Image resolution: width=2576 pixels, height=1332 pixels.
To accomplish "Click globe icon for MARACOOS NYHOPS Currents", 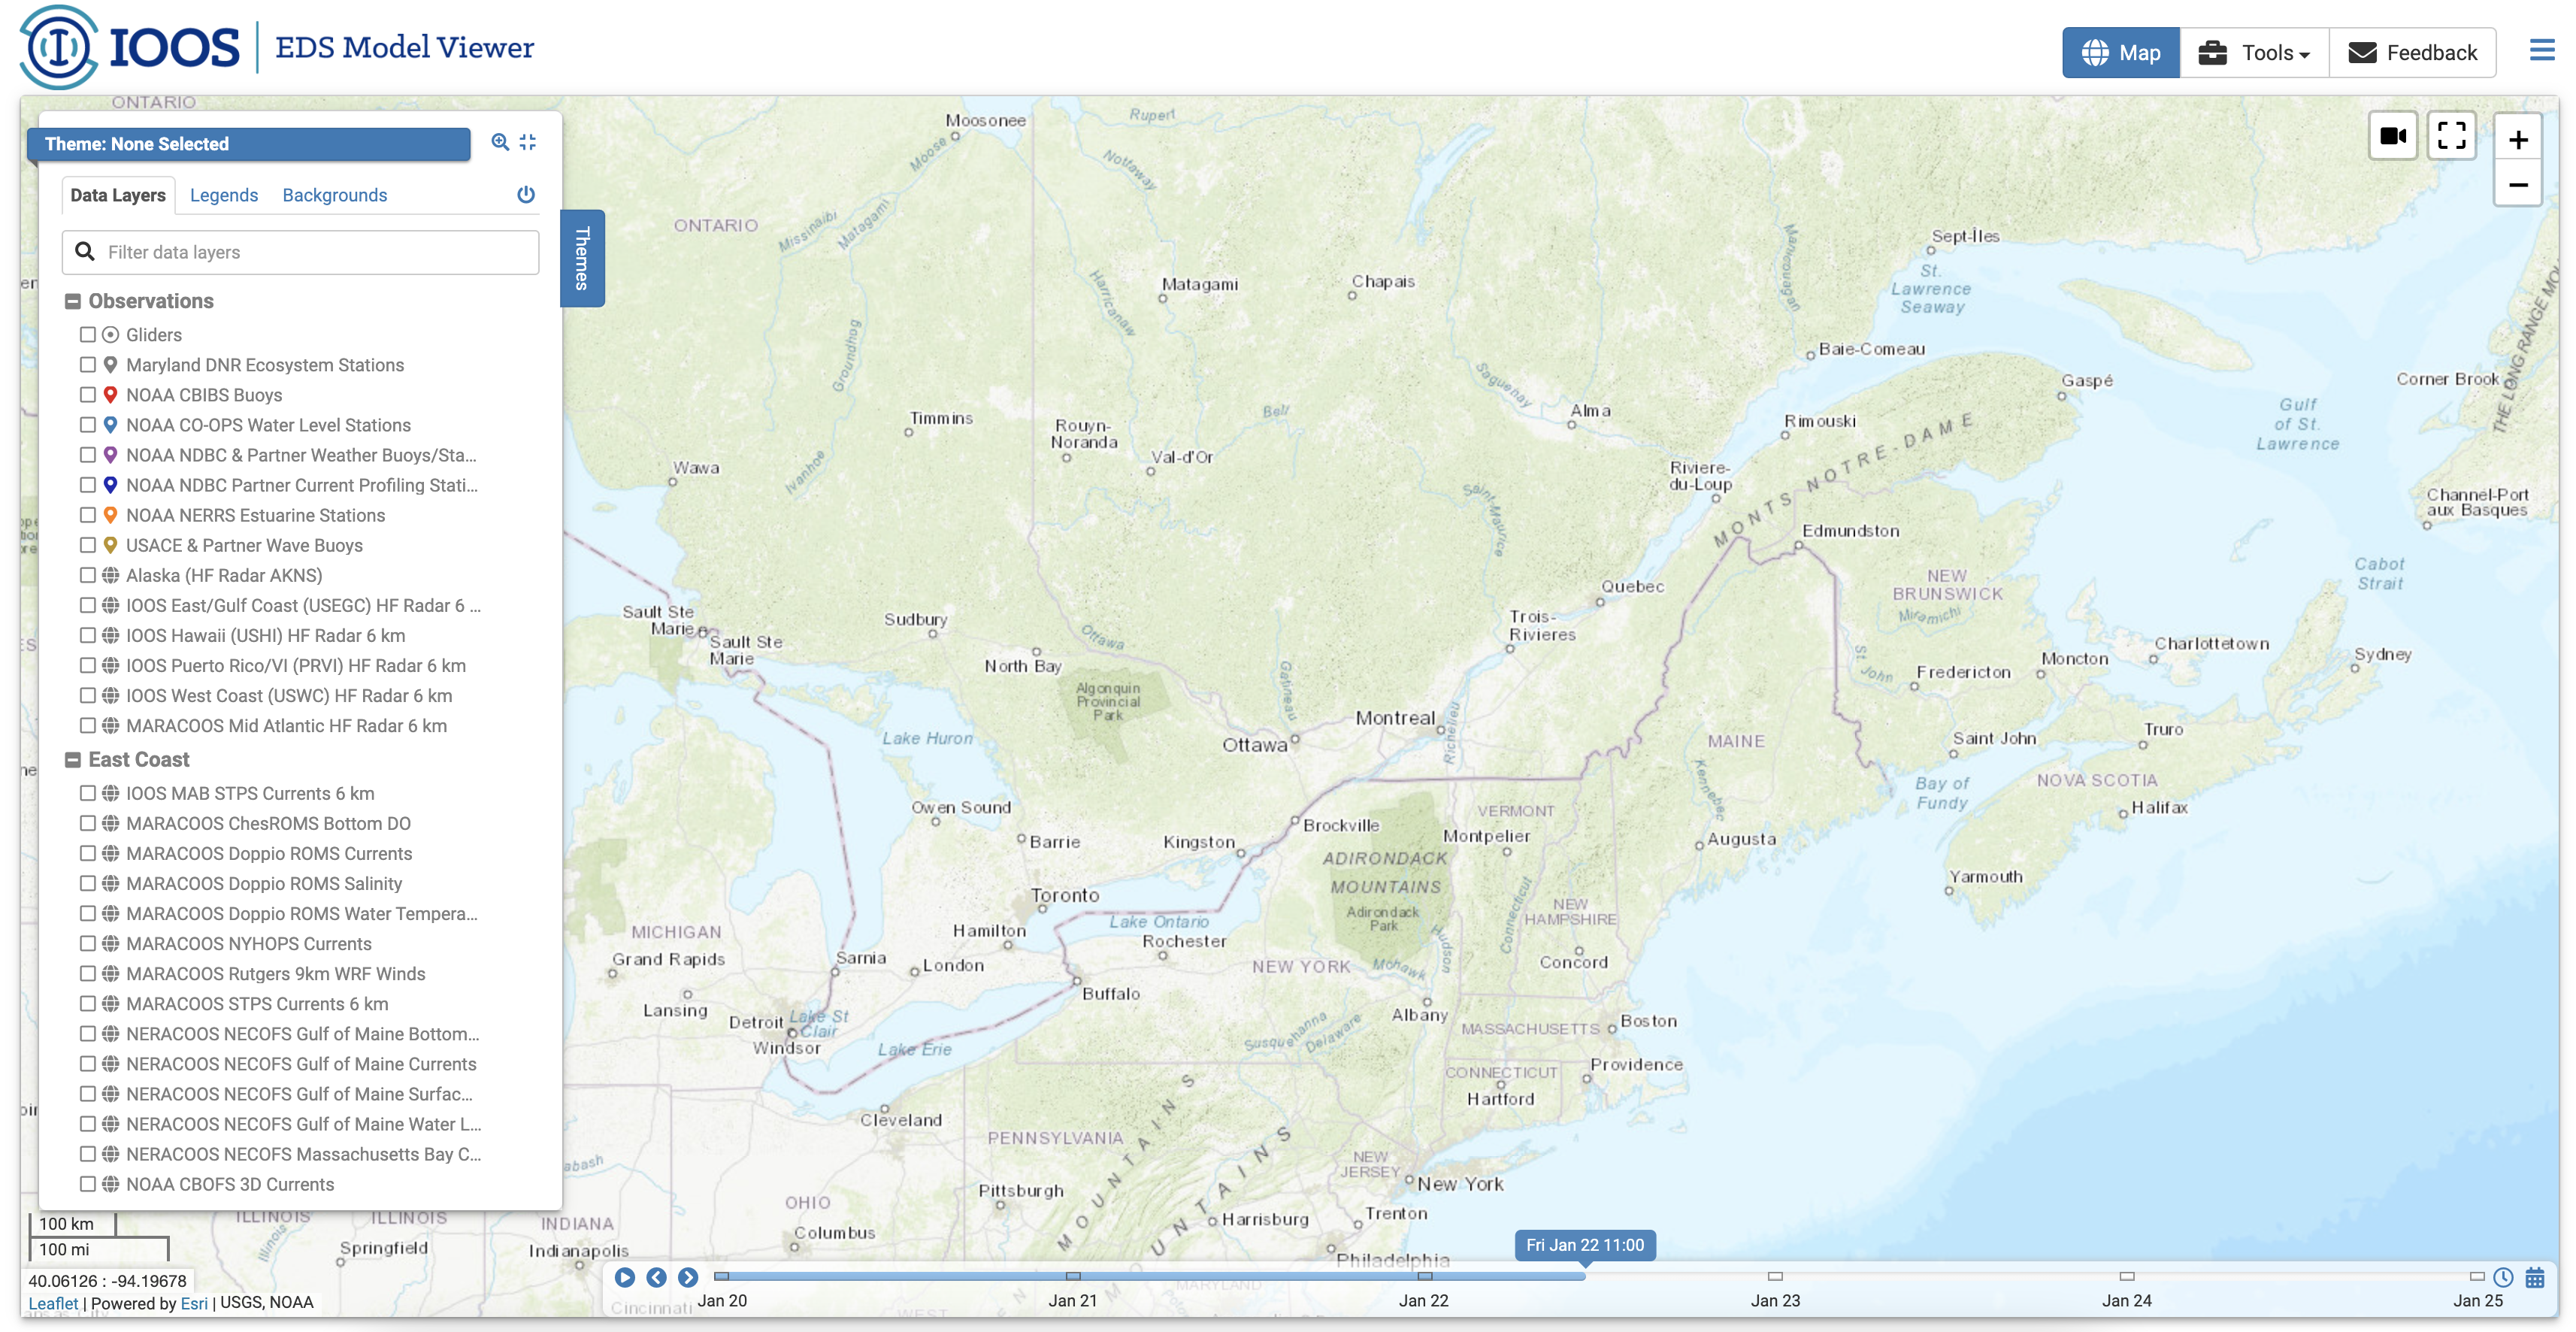I will coord(111,943).
